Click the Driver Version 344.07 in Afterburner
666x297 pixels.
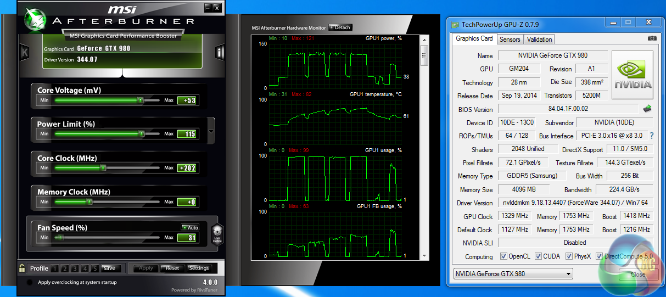pos(87,59)
